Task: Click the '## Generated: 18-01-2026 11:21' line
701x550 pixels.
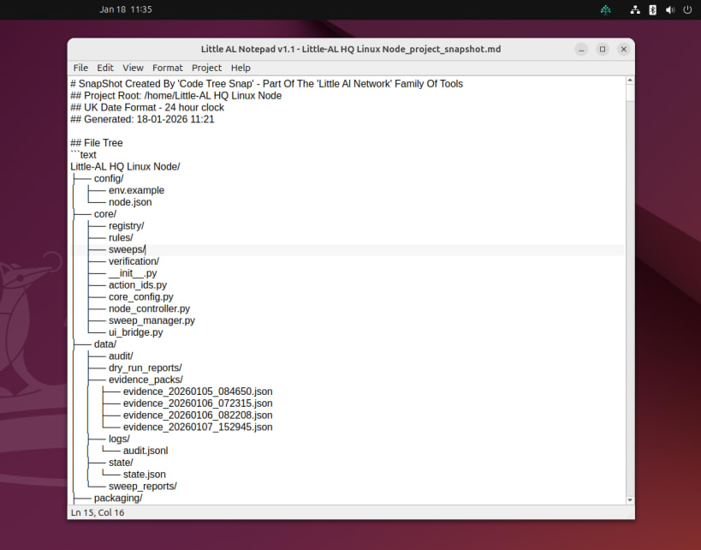Action: pos(142,119)
